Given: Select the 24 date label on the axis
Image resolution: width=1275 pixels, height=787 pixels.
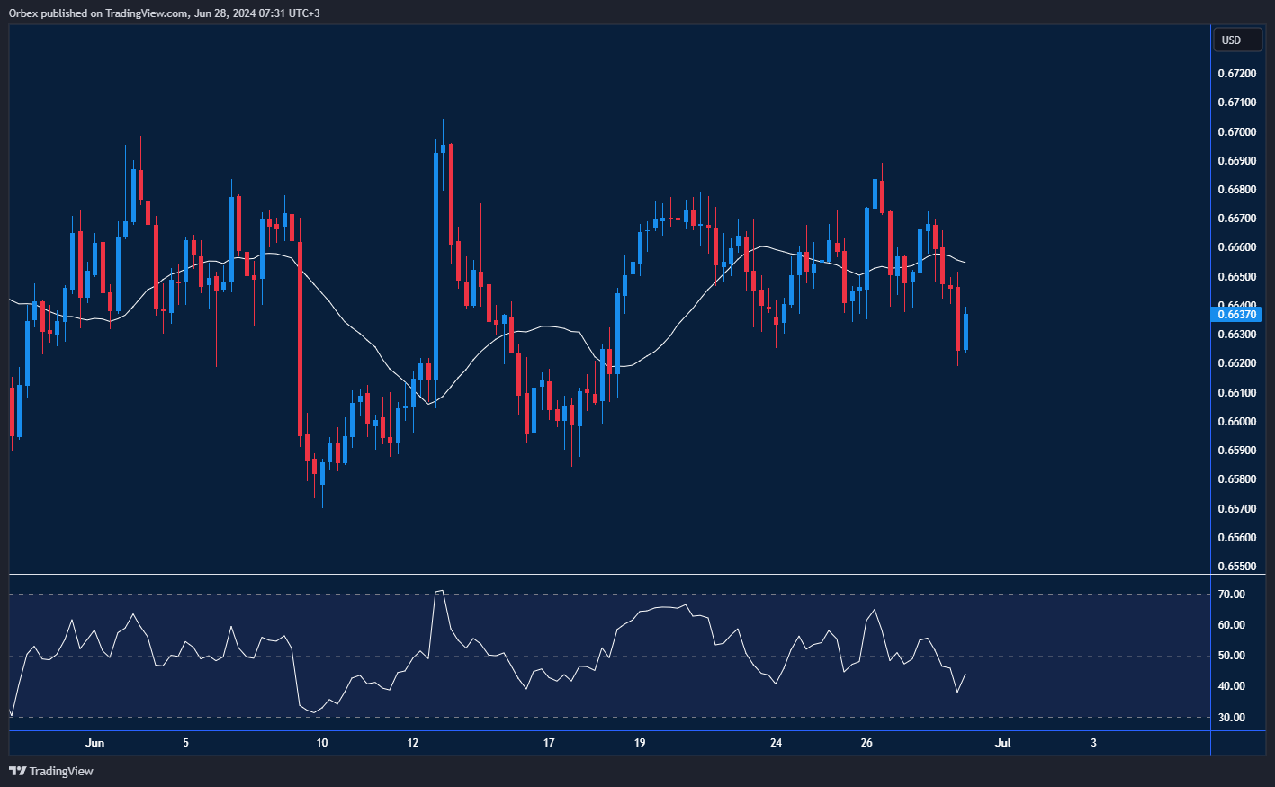Looking at the screenshot, I should click(775, 743).
